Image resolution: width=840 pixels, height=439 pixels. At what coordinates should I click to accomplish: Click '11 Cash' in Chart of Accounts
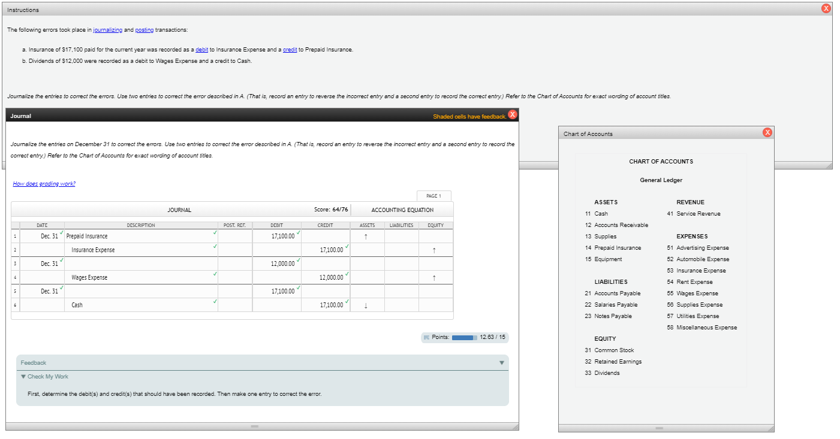pos(596,214)
